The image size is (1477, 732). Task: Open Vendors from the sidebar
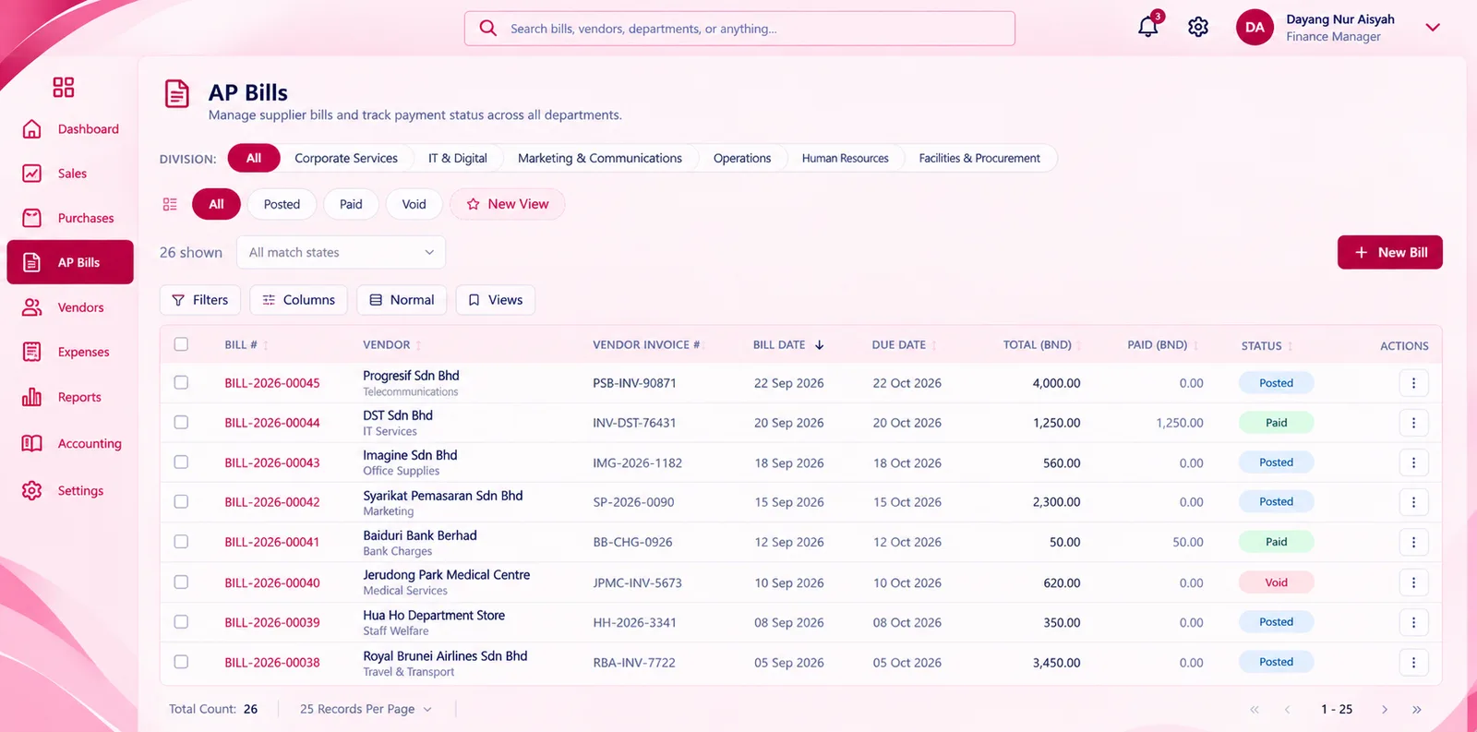coord(70,307)
